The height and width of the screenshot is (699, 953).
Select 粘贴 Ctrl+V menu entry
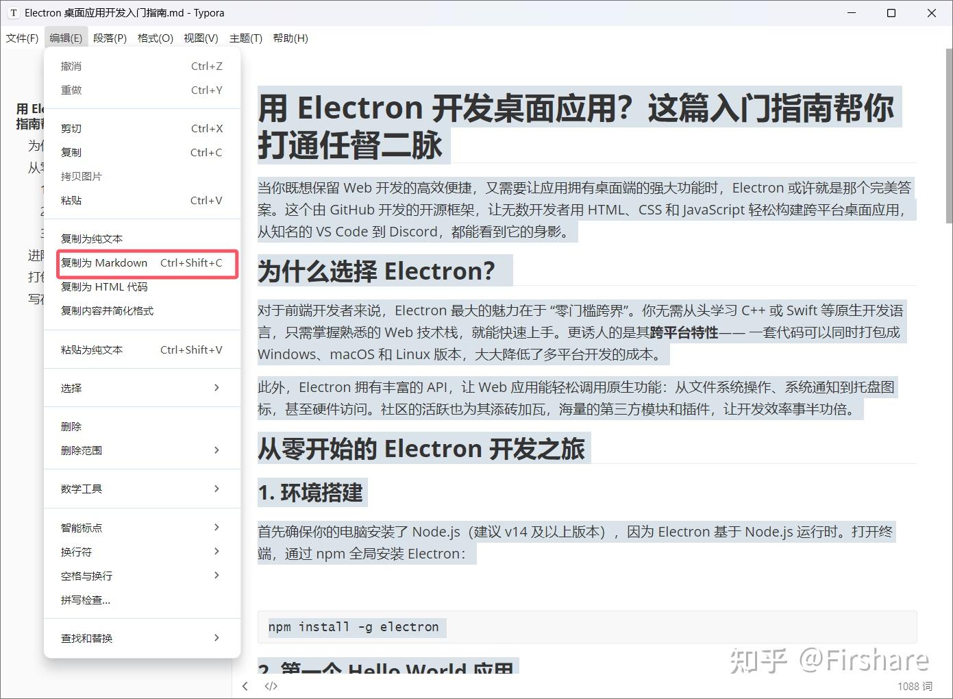coord(142,201)
